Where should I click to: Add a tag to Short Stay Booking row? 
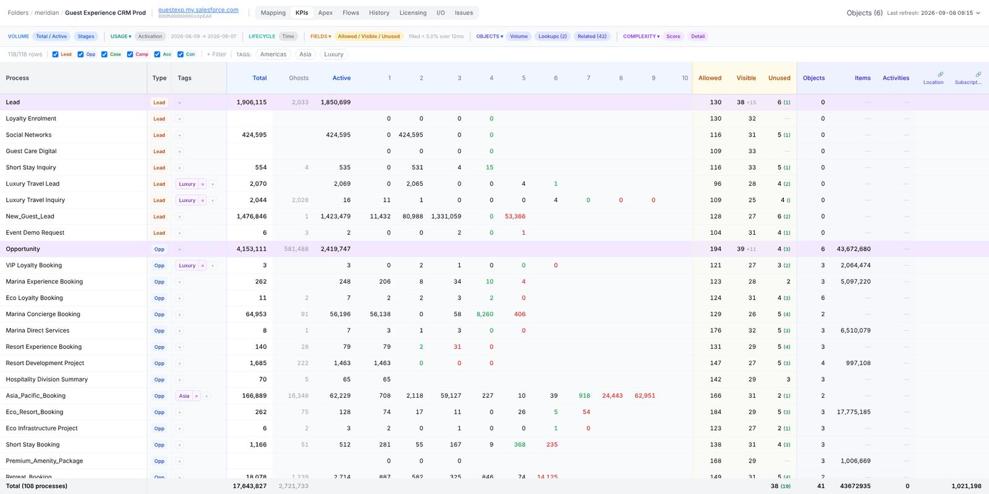pos(180,445)
